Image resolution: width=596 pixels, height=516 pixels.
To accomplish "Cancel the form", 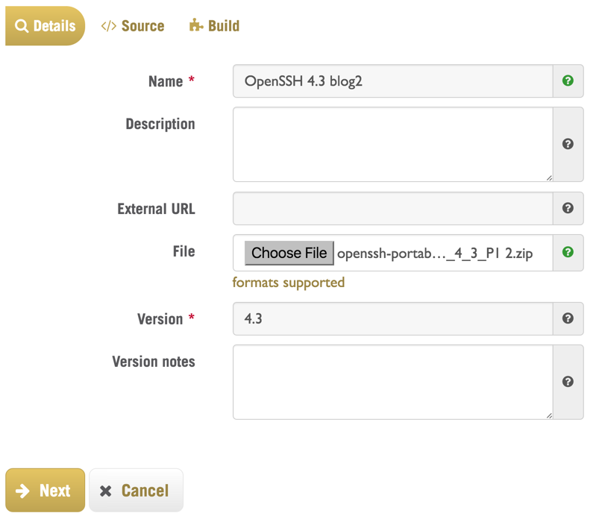I will 136,490.
